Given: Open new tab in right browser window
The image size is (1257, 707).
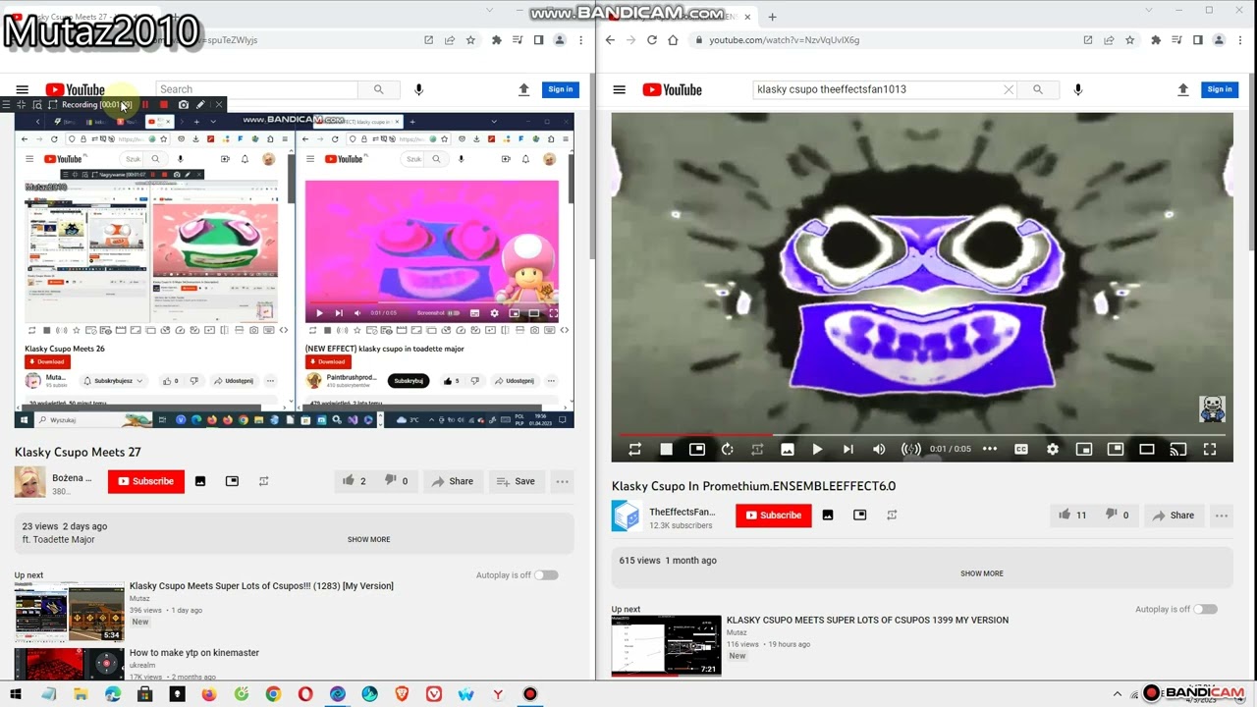Looking at the screenshot, I should 772,17.
